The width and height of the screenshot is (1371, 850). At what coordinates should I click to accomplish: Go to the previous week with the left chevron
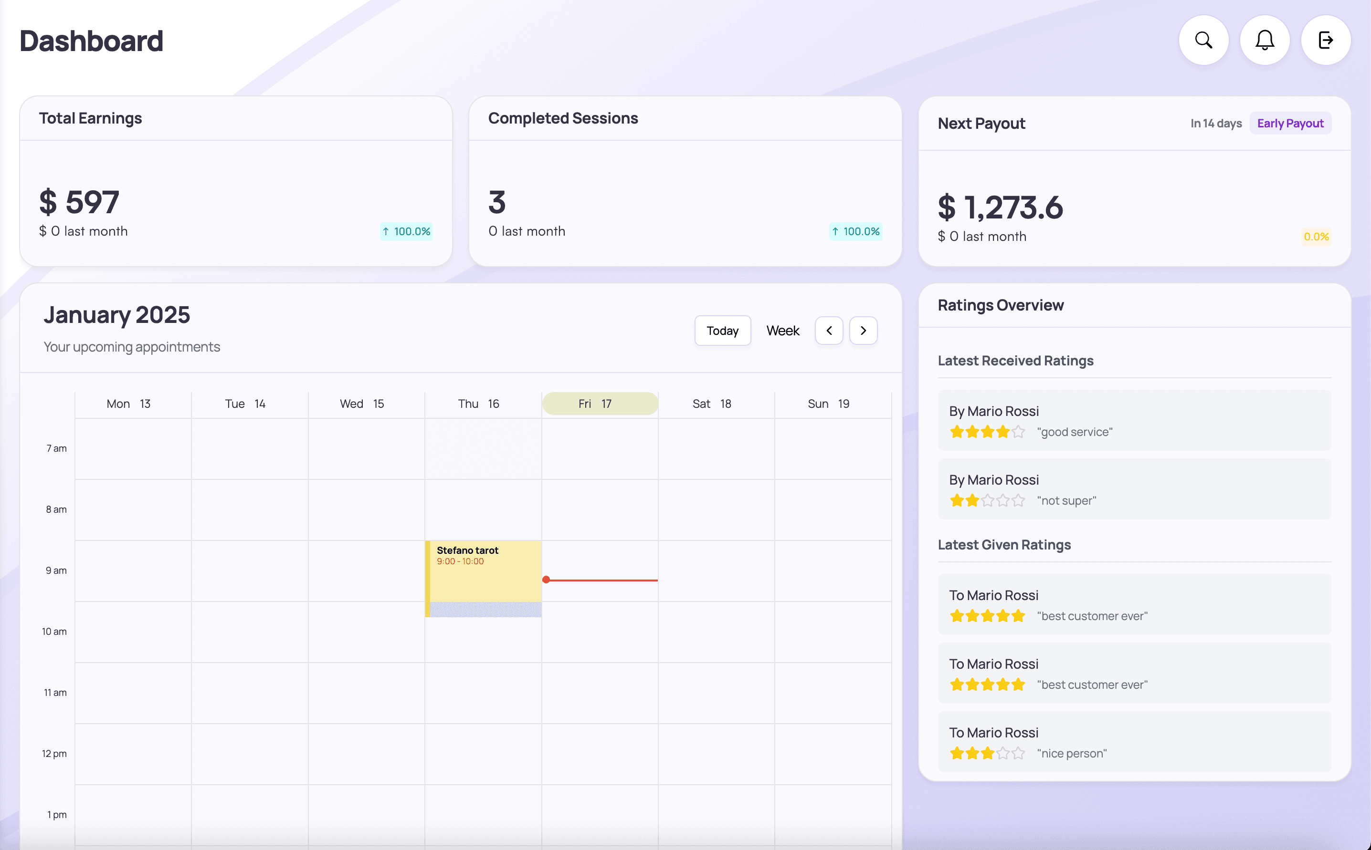pos(828,331)
